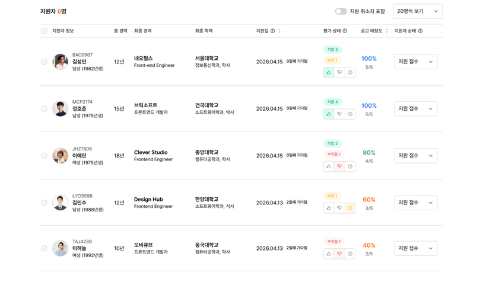Click the 적합 3 badge for 김성민
The image size is (483, 292).
[x=332, y=50]
